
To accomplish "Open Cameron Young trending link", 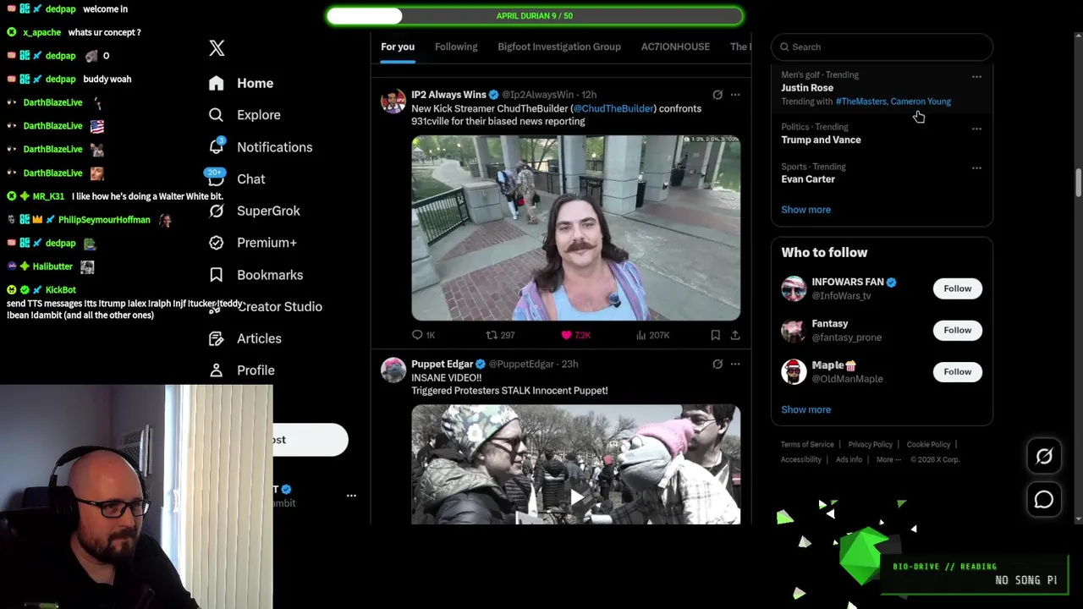I will (x=921, y=101).
